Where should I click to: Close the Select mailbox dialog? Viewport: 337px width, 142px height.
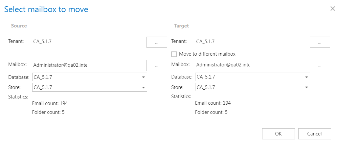[332, 9]
